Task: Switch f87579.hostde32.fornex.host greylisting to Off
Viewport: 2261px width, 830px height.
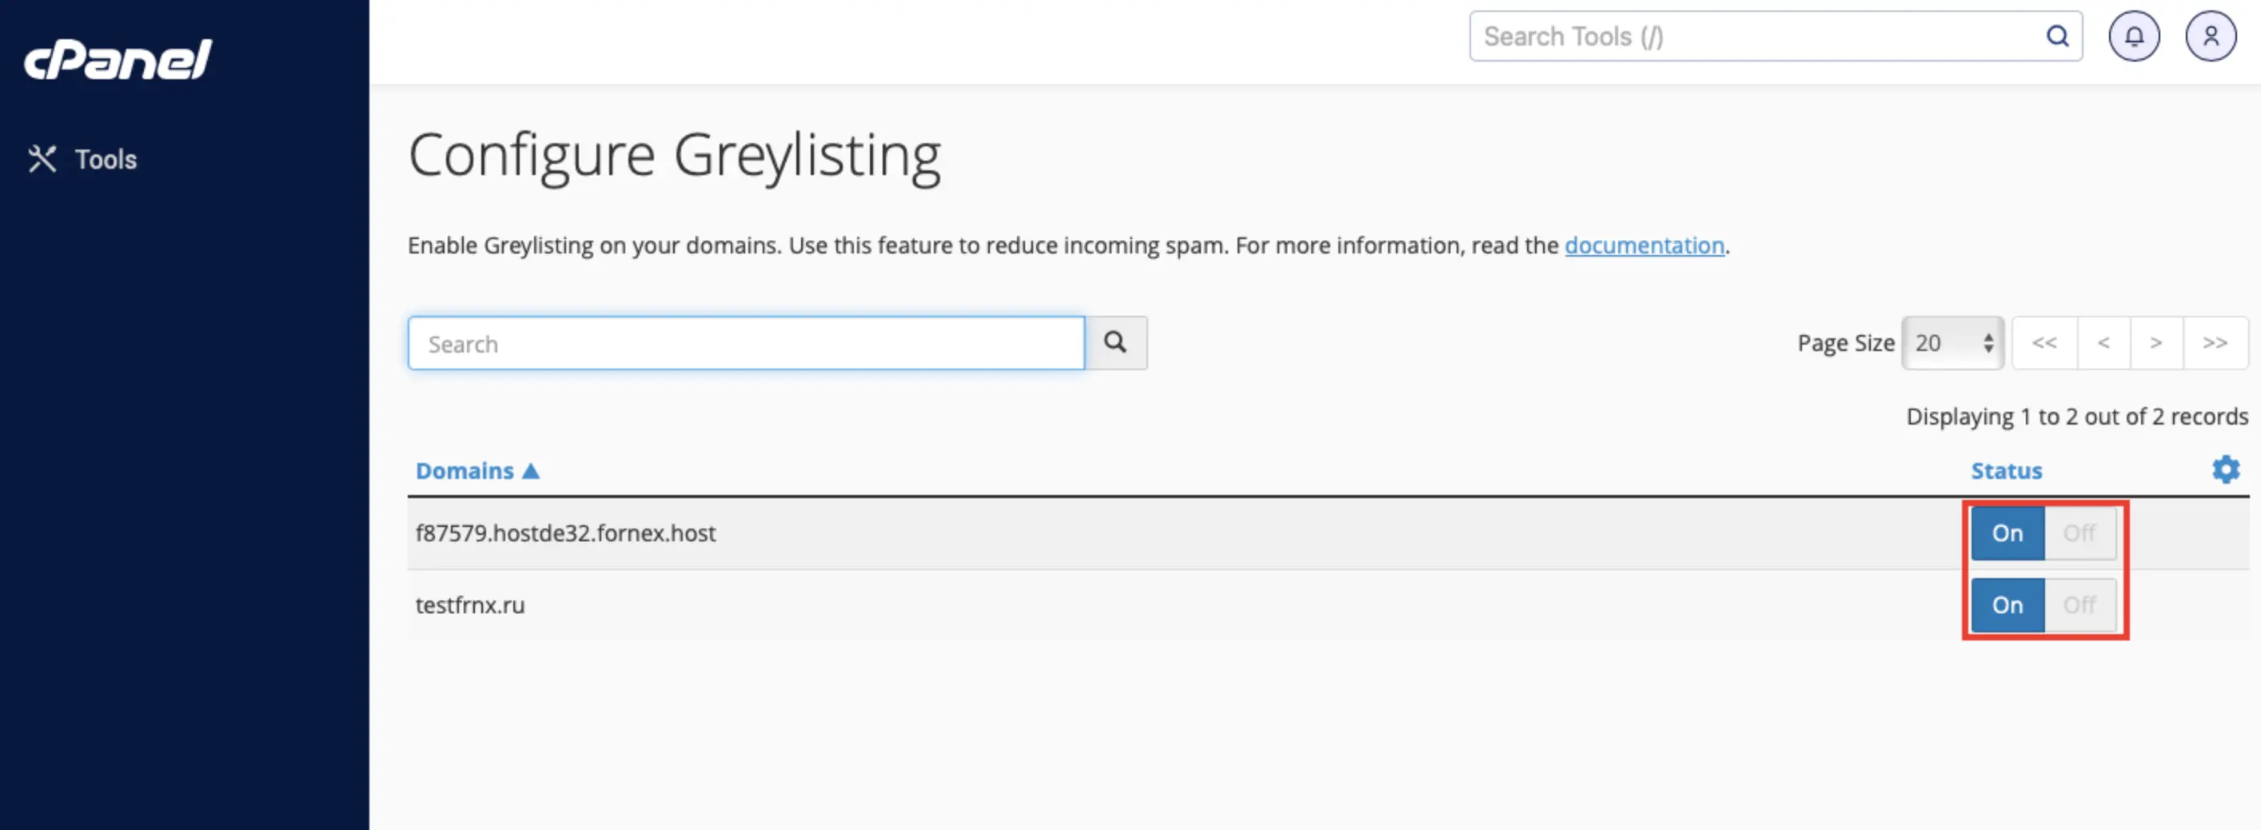Action: [x=2080, y=533]
